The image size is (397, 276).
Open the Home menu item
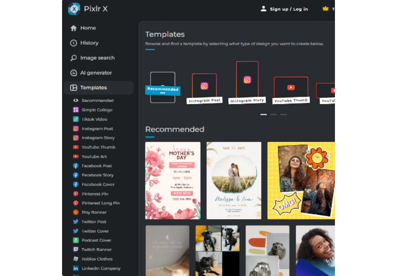coord(99,28)
